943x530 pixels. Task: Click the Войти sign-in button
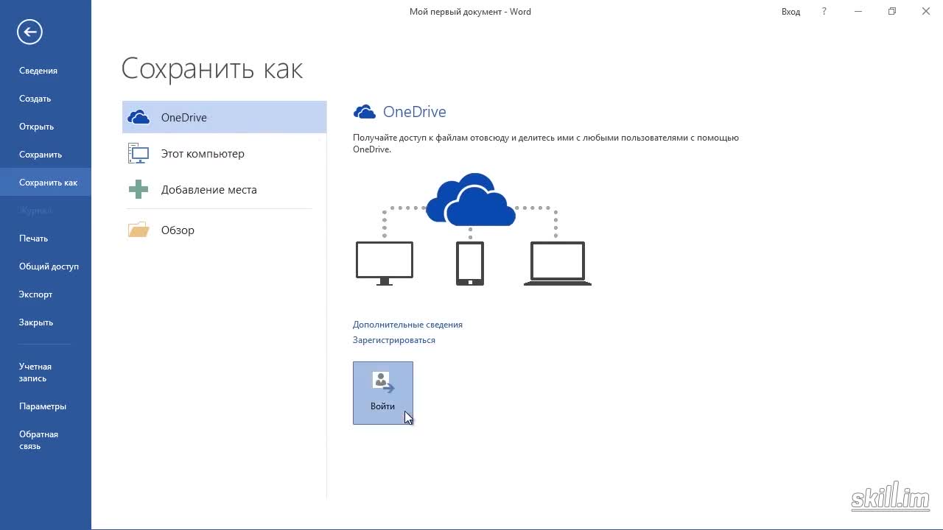click(383, 393)
